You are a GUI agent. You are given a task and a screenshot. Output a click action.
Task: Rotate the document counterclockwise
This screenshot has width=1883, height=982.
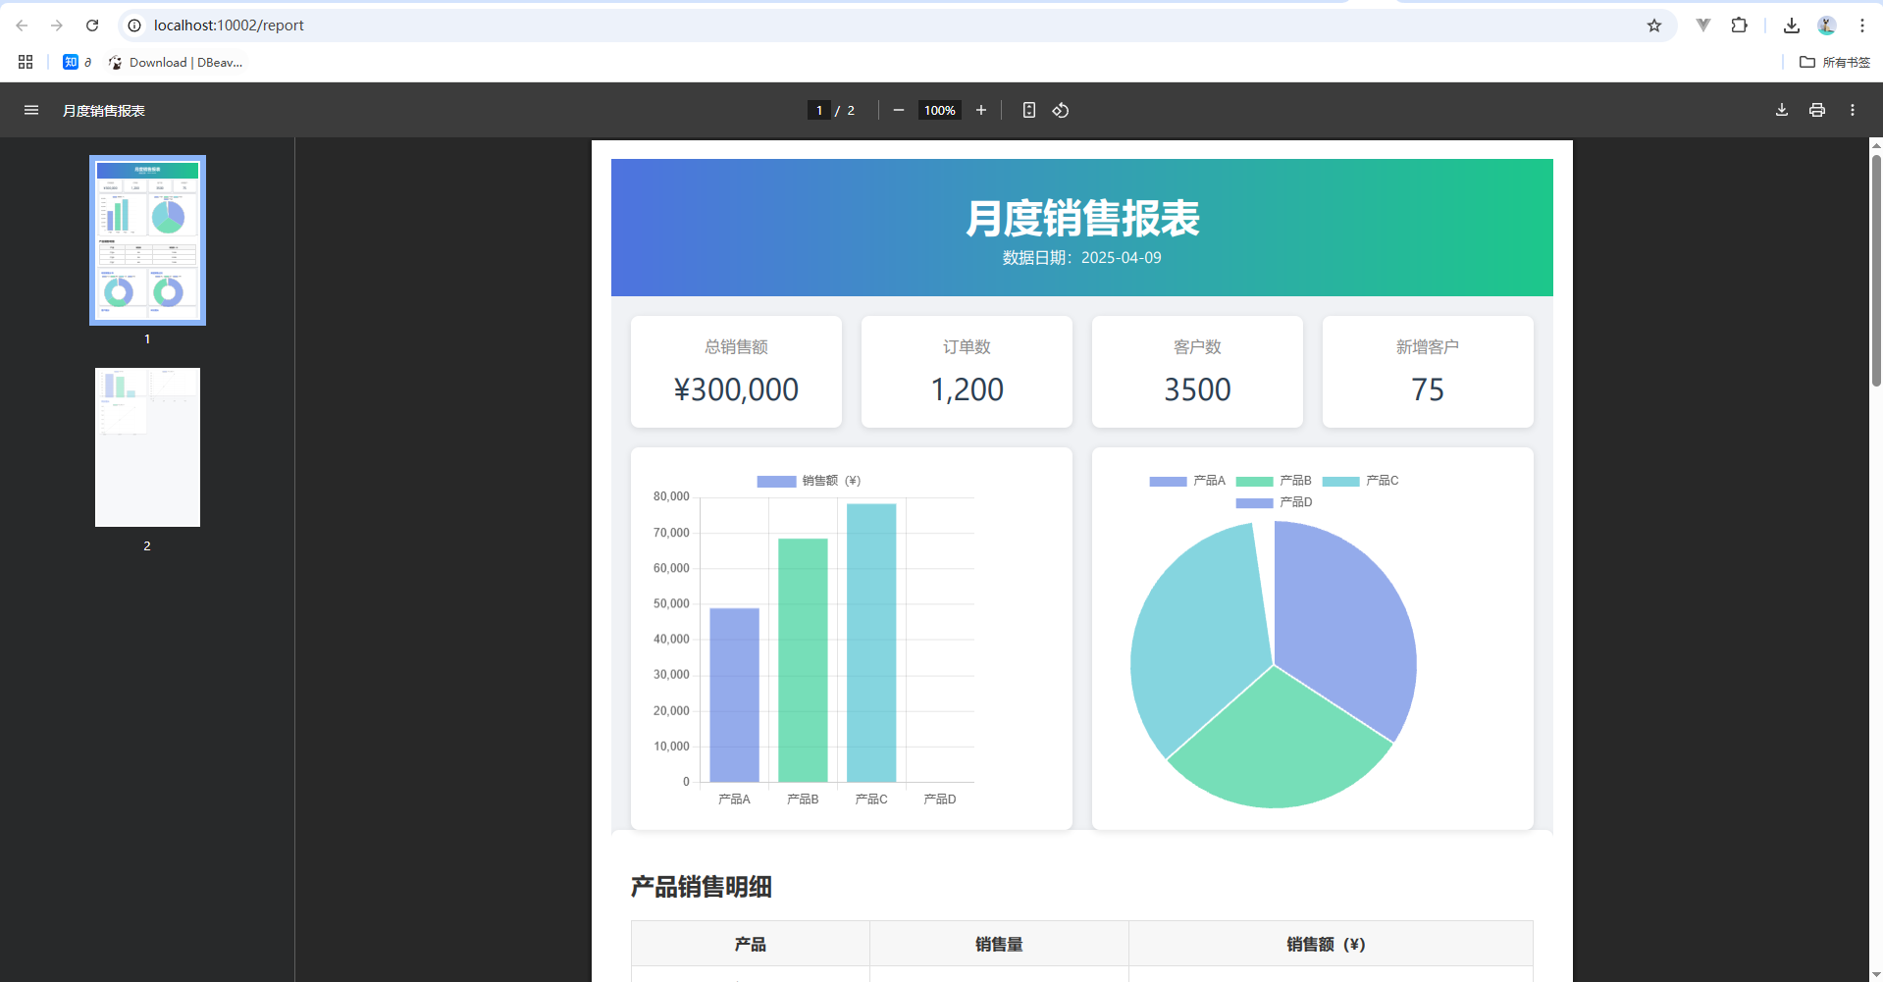1061,110
